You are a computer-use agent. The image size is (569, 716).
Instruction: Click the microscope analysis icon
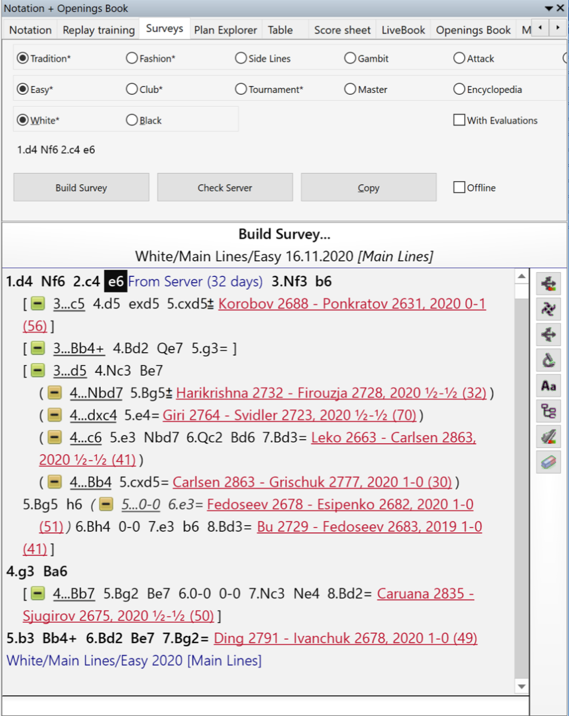[548, 360]
